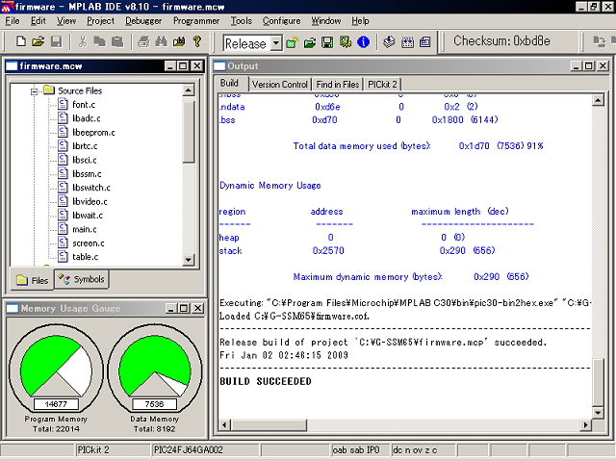
Task: Click the Print icon in the toolbar
Action: click(143, 42)
